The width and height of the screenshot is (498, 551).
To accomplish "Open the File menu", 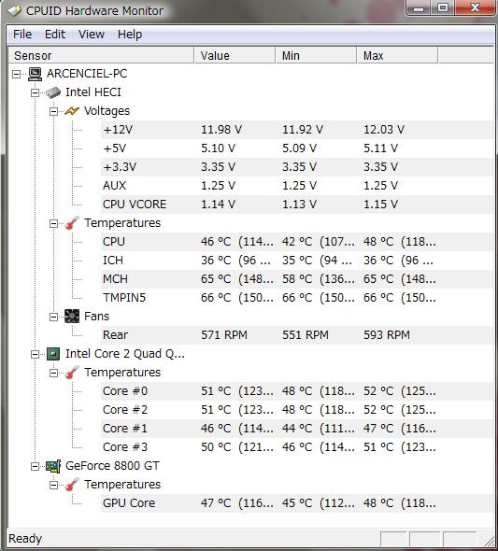I will pos(22,35).
